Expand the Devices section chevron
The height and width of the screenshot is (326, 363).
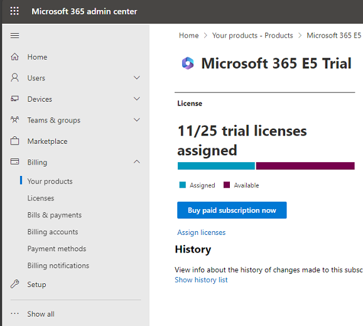pos(137,99)
